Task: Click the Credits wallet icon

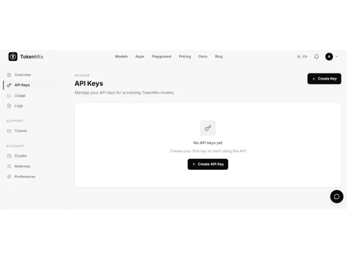Action: point(9,156)
